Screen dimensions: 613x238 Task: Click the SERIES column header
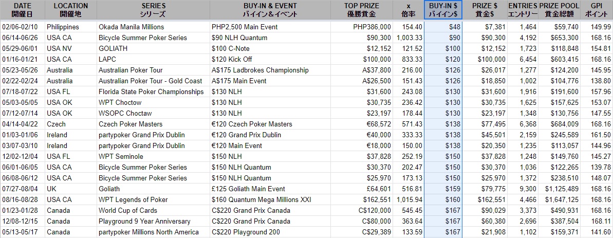click(x=153, y=10)
